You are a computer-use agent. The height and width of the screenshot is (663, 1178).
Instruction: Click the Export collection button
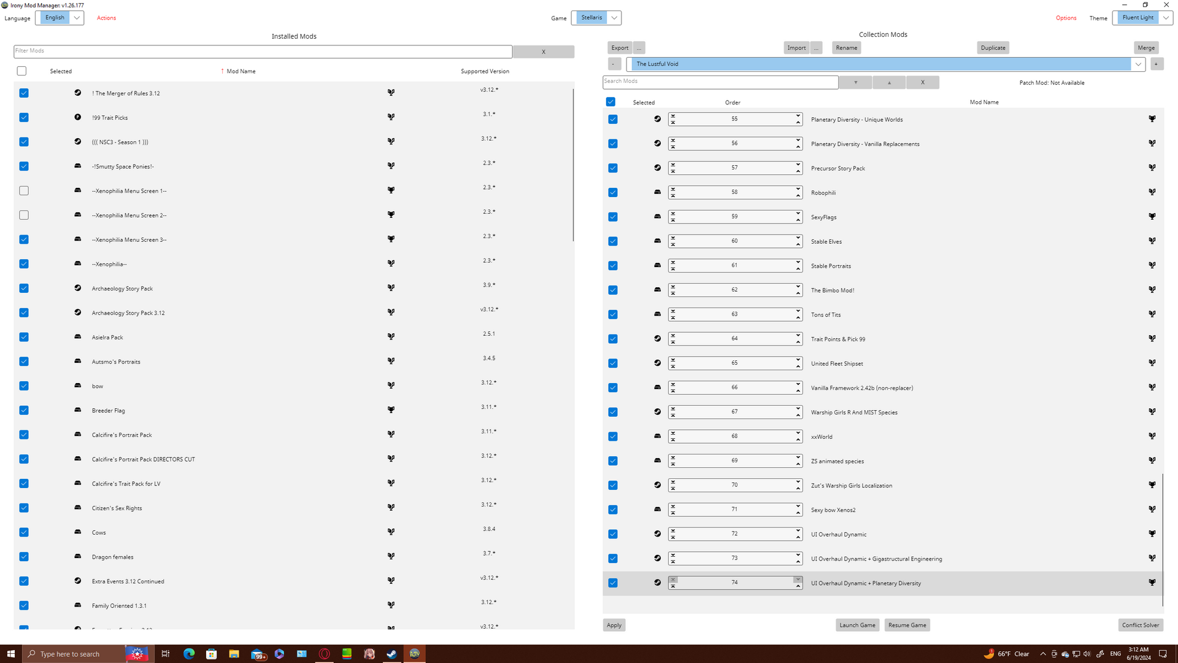[x=620, y=48]
